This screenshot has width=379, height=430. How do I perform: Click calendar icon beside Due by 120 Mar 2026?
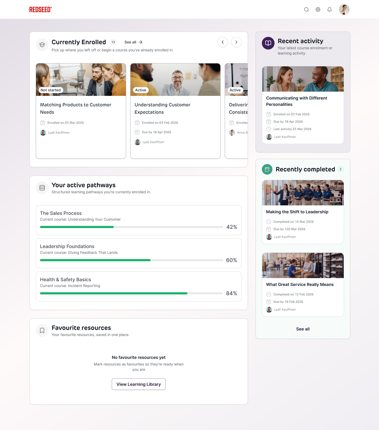tap(269, 229)
